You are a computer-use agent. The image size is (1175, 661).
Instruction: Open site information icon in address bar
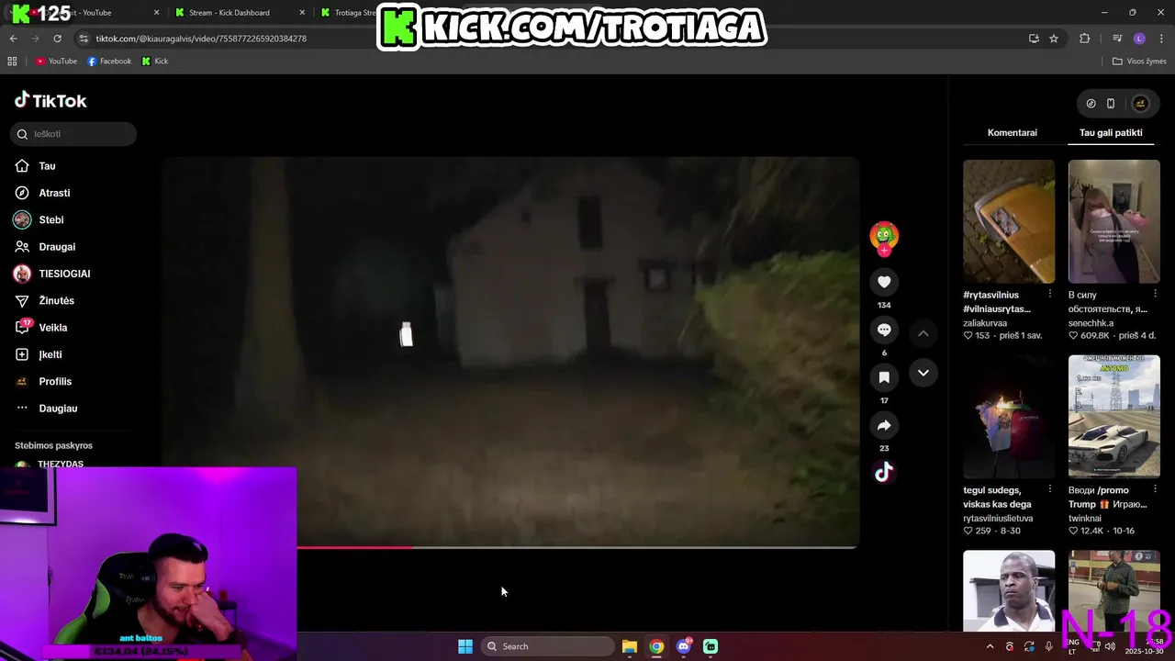[84, 39]
